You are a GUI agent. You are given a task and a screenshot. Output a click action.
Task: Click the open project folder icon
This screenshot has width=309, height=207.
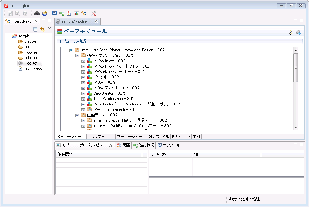pyautogui.click(x=45, y=13)
